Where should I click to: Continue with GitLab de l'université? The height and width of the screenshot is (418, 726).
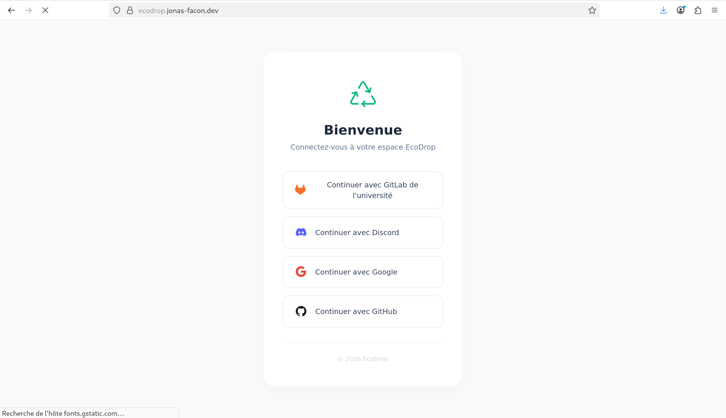pos(363,190)
